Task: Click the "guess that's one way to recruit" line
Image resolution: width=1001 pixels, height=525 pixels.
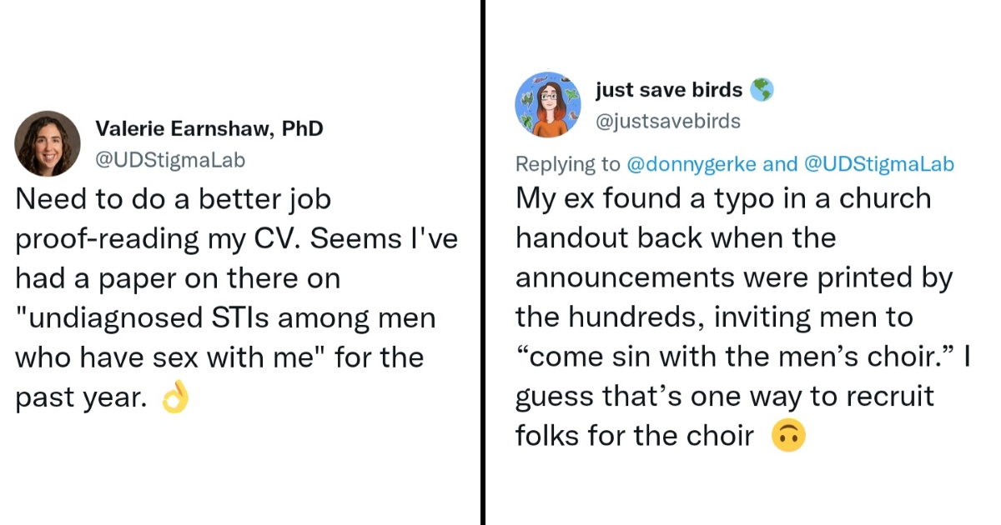Action: click(724, 397)
